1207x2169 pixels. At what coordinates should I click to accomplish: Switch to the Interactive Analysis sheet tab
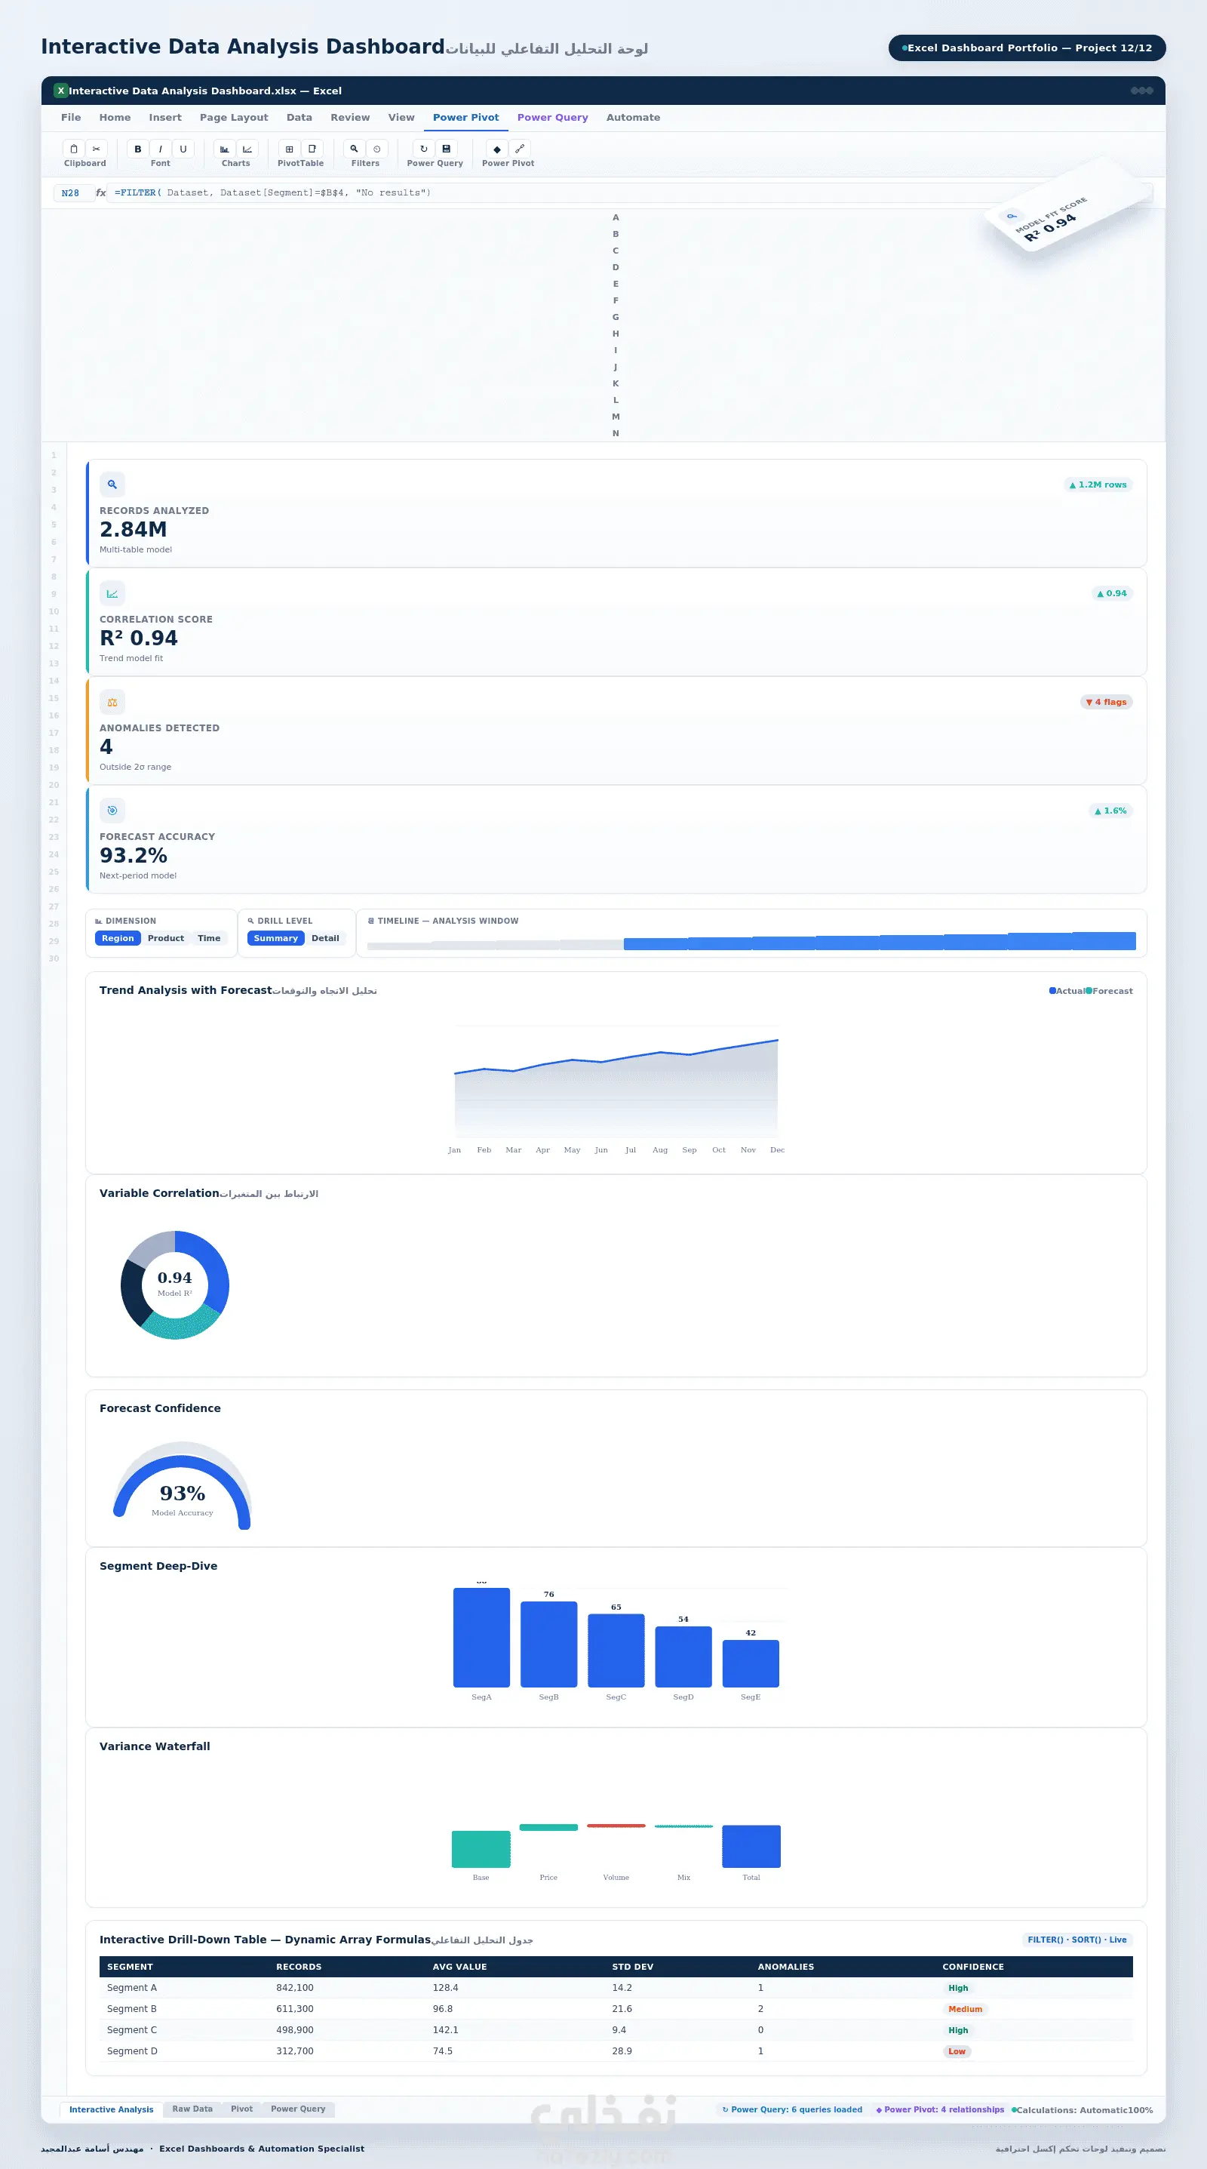(111, 2109)
